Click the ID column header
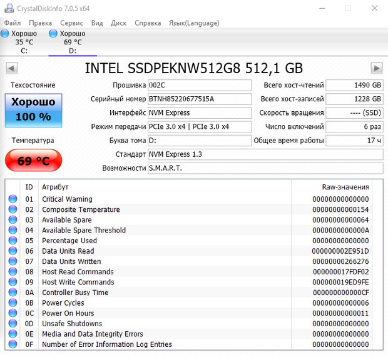Viewport: 388px width, 355px height. (29, 187)
